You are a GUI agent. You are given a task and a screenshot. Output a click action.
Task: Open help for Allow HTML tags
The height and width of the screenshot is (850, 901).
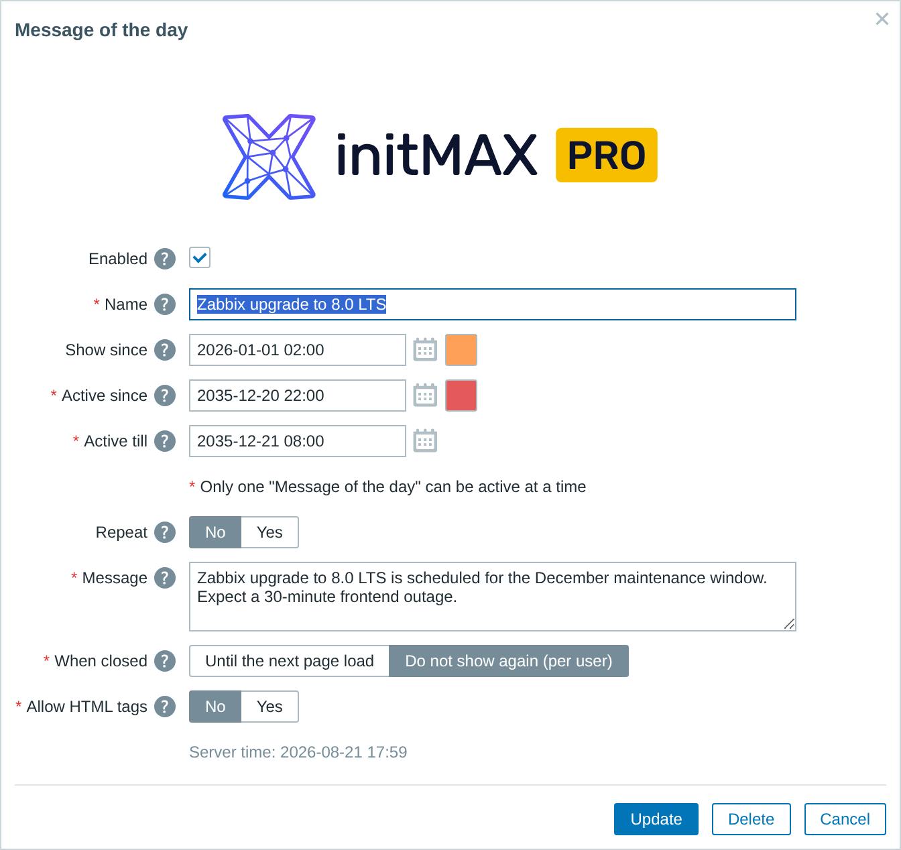pos(165,707)
